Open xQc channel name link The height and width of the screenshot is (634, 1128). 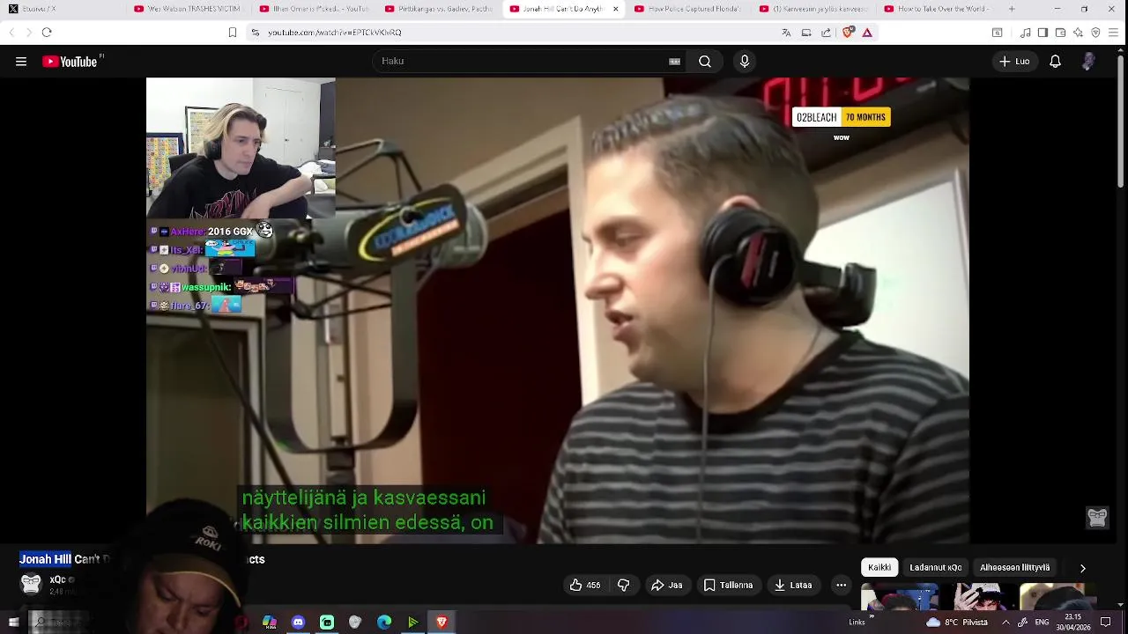coord(58,579)
